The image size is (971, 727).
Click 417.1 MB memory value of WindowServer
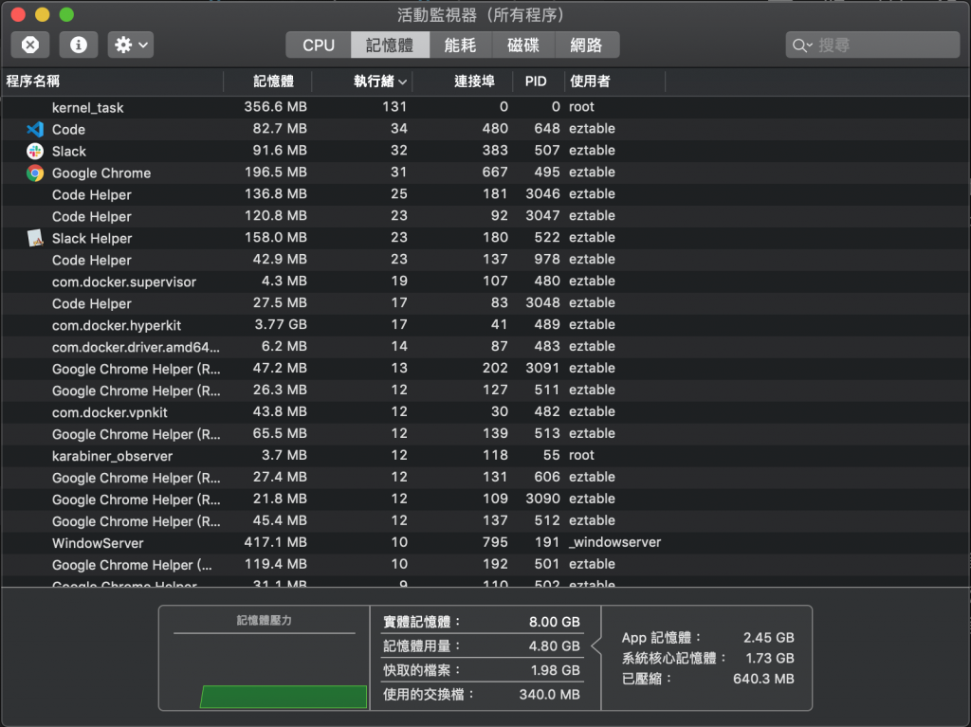[x=276, y=542]
